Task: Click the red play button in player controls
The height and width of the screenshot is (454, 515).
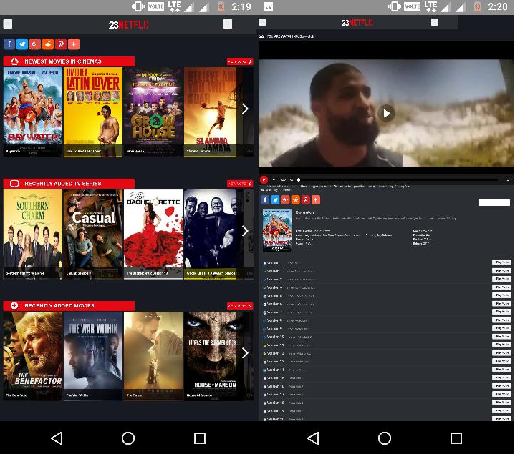Action: pyautogui.click(x=264, y=179)
